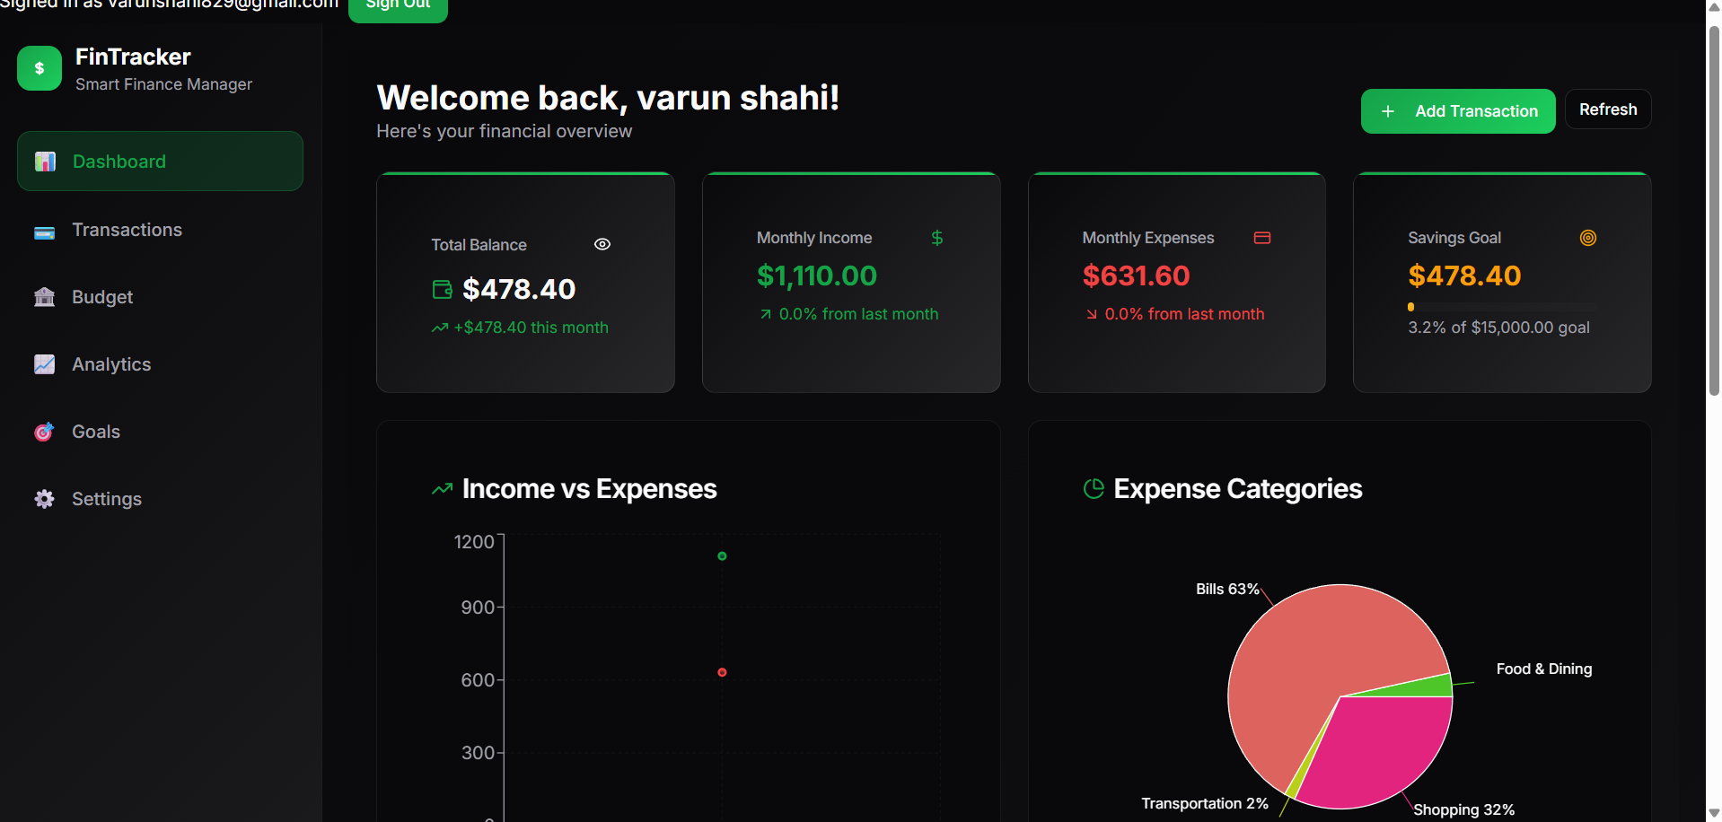Open the Dashboard panel icon
The height and width of the screenshot is (822, 1722).
point(44,162)
